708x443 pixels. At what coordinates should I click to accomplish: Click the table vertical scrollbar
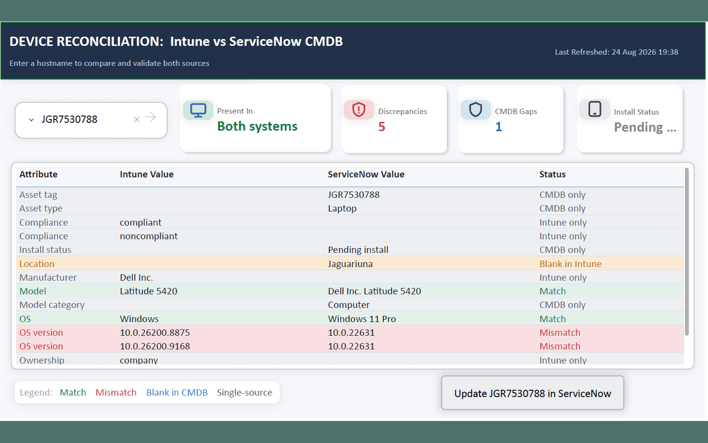coord(686,252)
